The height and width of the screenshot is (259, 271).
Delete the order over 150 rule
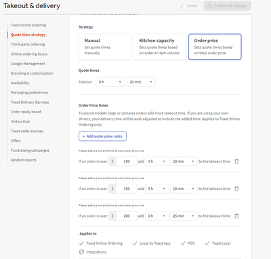tap(236, 188)
